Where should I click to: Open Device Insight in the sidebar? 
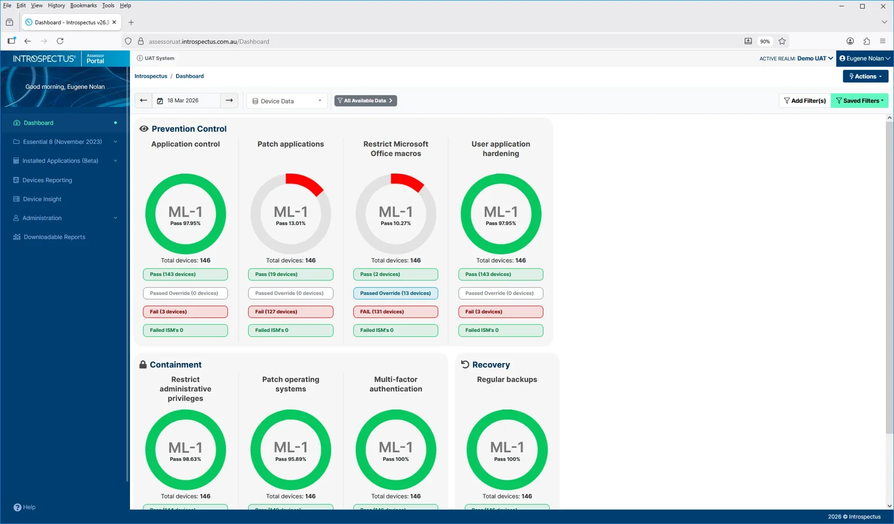42,199
